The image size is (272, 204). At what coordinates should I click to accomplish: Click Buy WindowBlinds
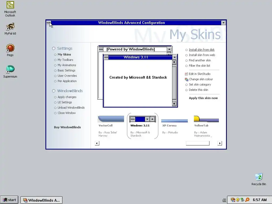pyautogui.click(x=67, y=127)
